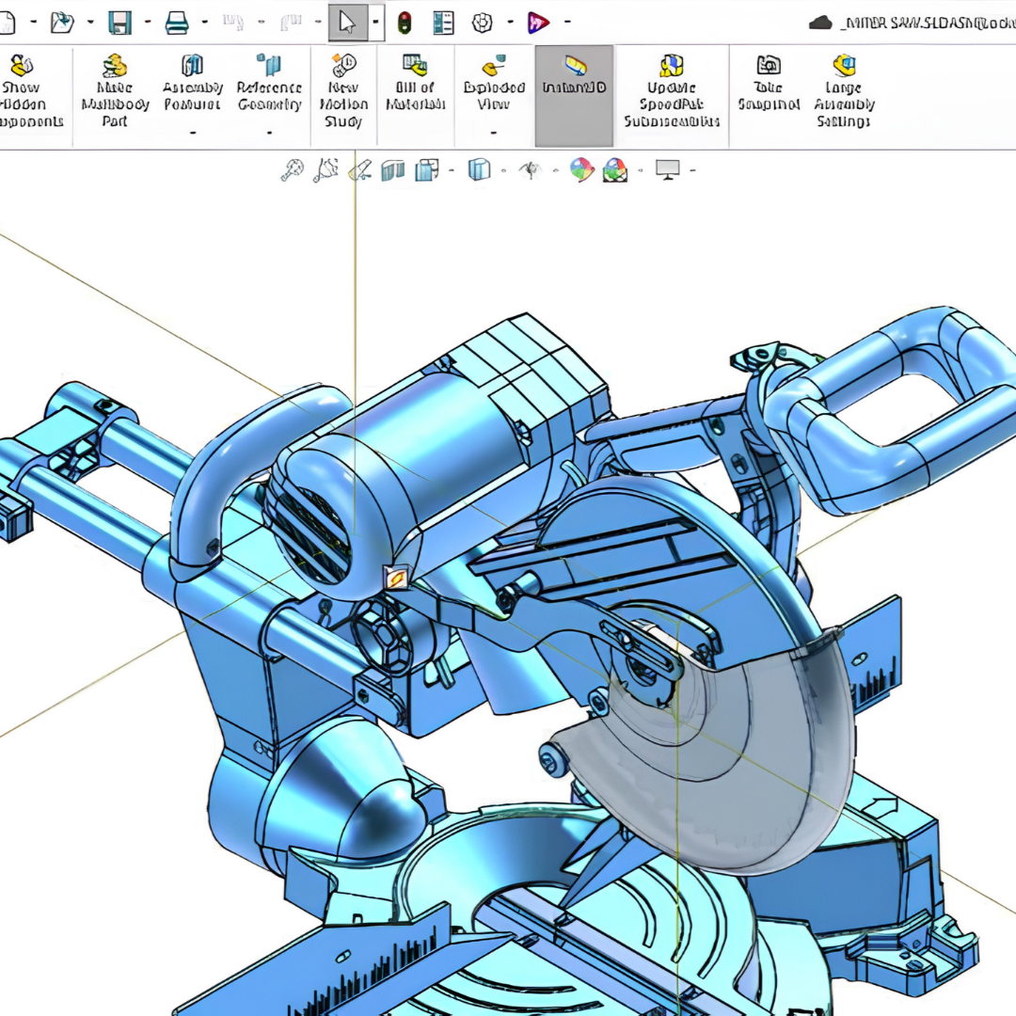The width and height of the screenshot is (1016, 1016).
Task: Click Take Snapshot
Action: [x=769, y=83]
